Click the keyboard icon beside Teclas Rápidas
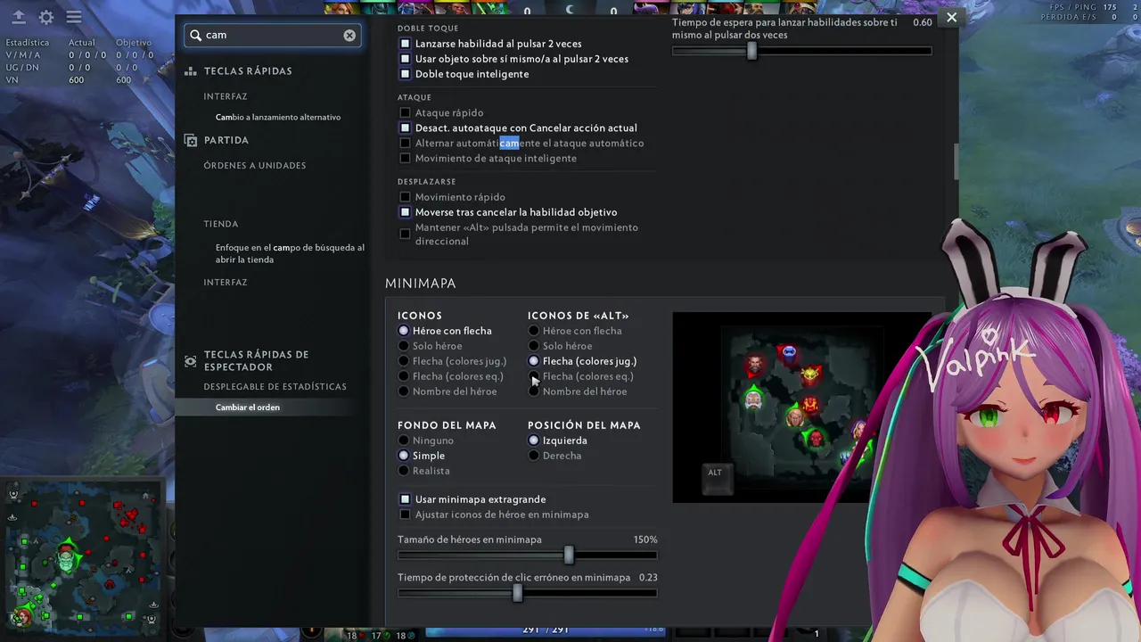 click(190, 71)
